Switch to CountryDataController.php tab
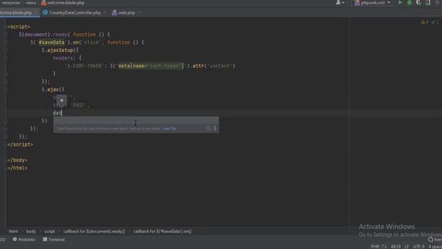442x249 pixels. click(x=75, y=12)
